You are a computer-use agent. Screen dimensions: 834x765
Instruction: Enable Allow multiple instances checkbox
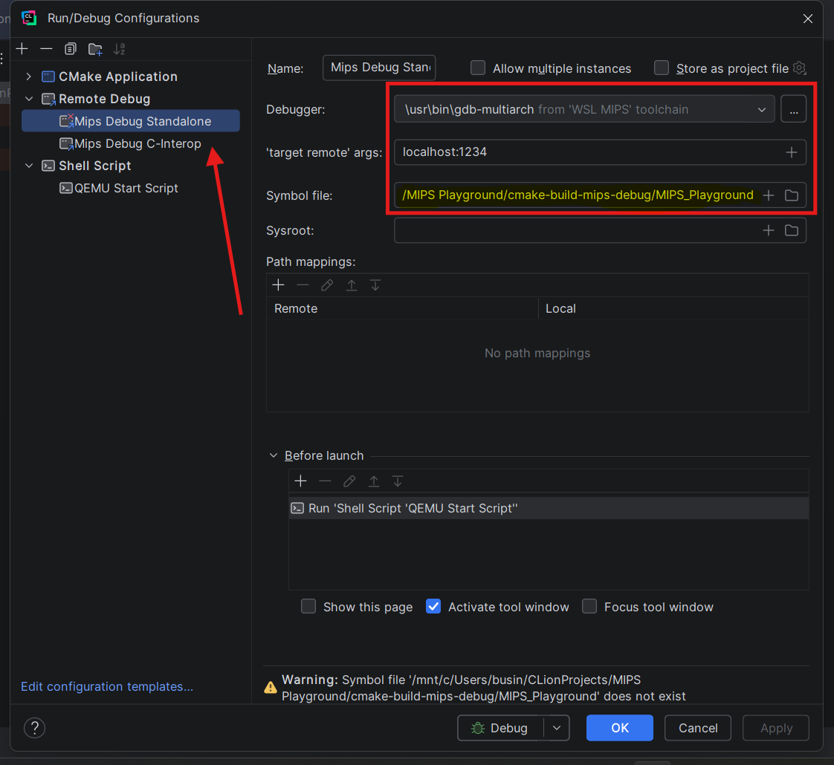tap(478, 68)
